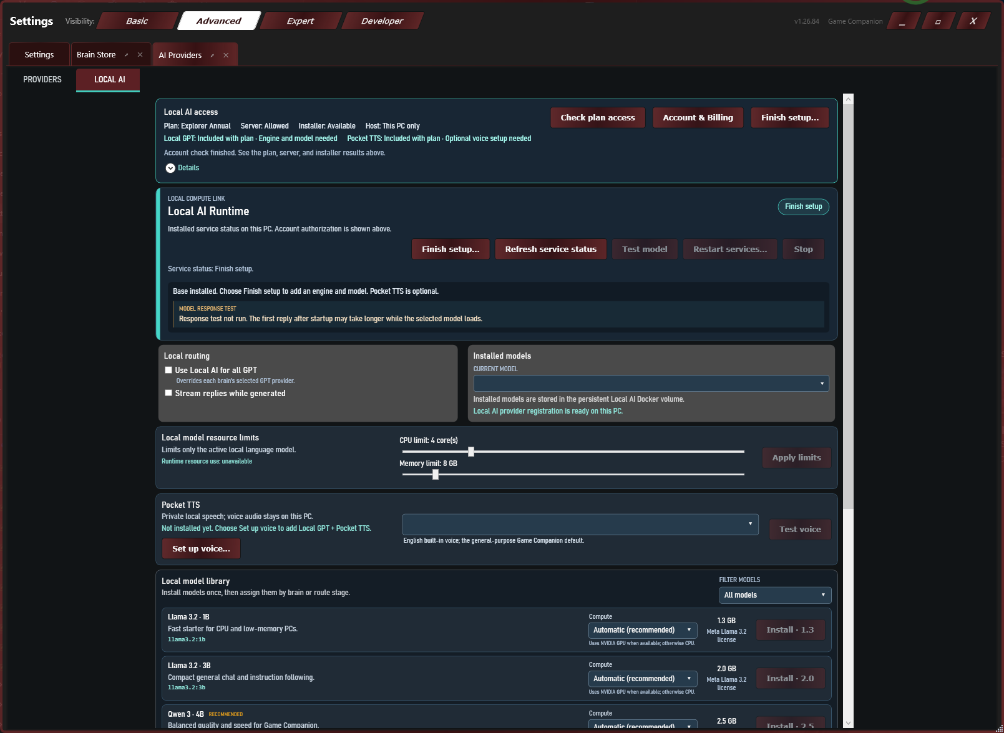Pop out the AI Providers tab

coord(212,56)
